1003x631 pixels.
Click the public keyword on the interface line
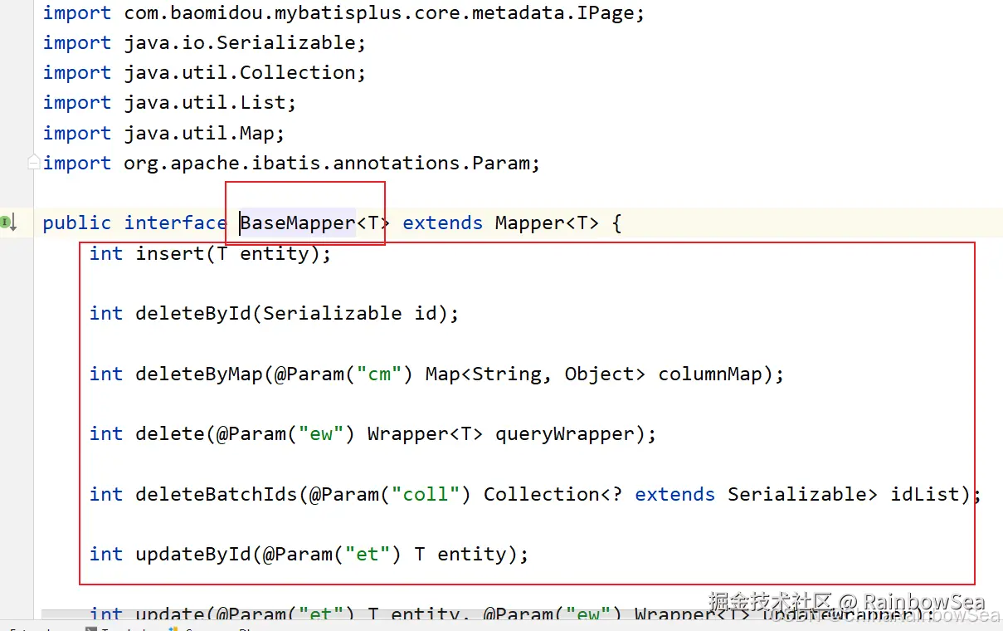click(77, 223)
